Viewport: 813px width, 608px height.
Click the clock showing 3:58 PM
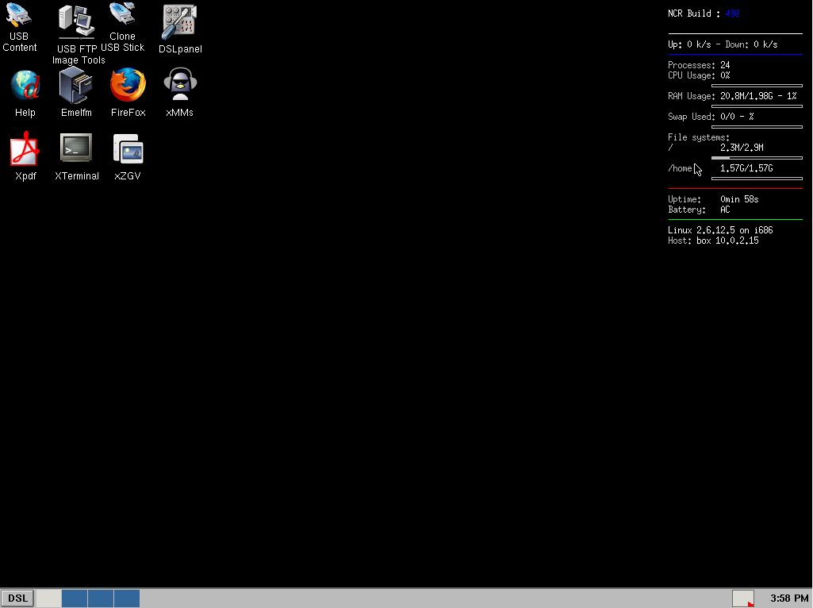pyautogui.click(x=788, y=598)
